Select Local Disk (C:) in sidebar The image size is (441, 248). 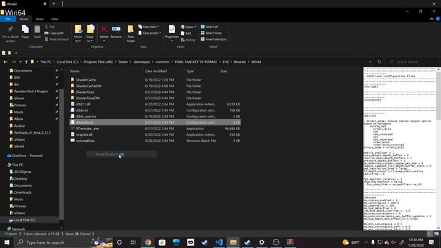point(25,220)
